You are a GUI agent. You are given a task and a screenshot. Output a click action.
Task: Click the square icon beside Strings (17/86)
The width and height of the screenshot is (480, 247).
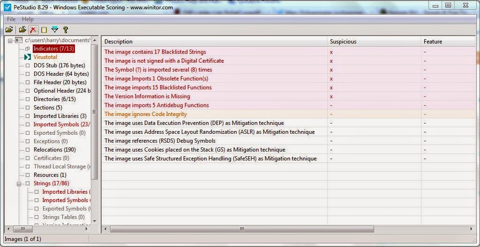pyautogui.click(x=28, y=183)
